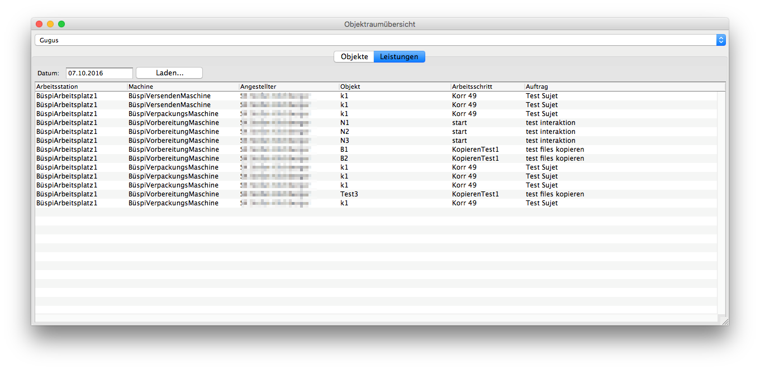The image size is (760, 370).
Task: Click the Angestellter column header
Action: [x=288, y=87]
